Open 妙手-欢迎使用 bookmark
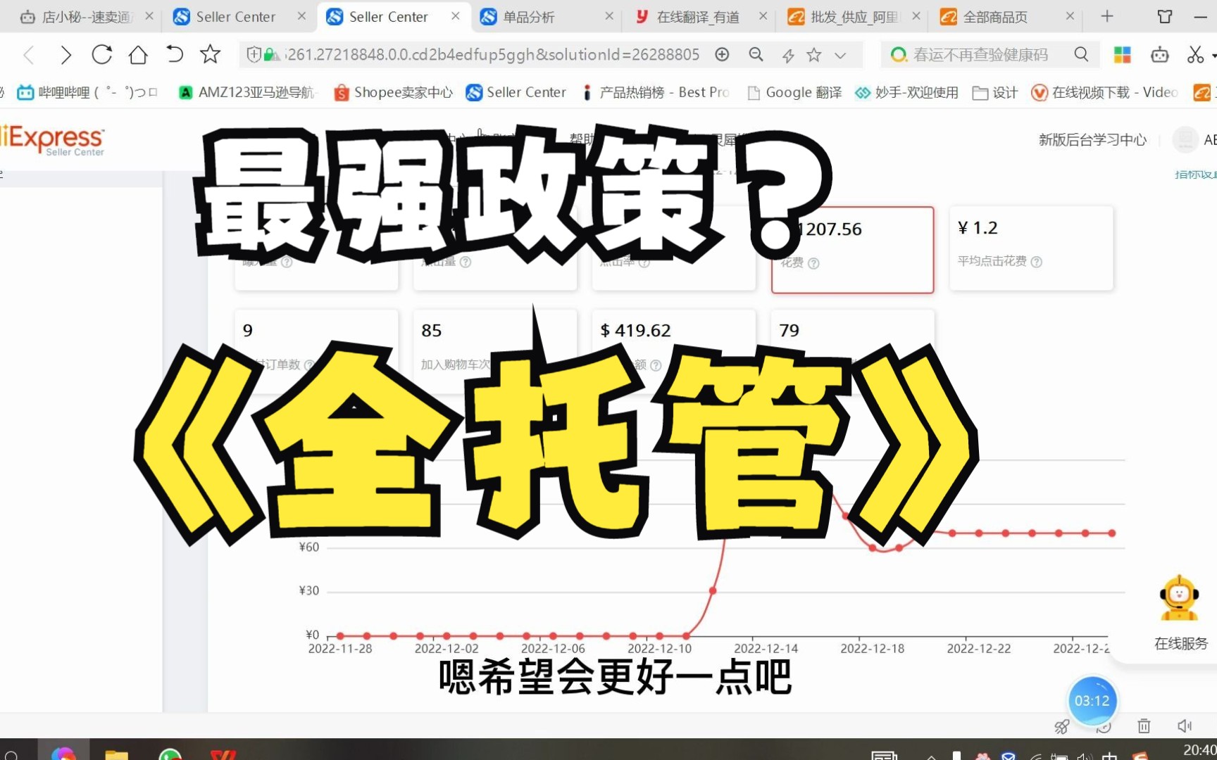The width and height of the screenshot is (1217, 760). tap(906, 92)
